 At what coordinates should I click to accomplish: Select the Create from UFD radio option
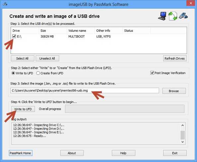click(x=38, y=73)
